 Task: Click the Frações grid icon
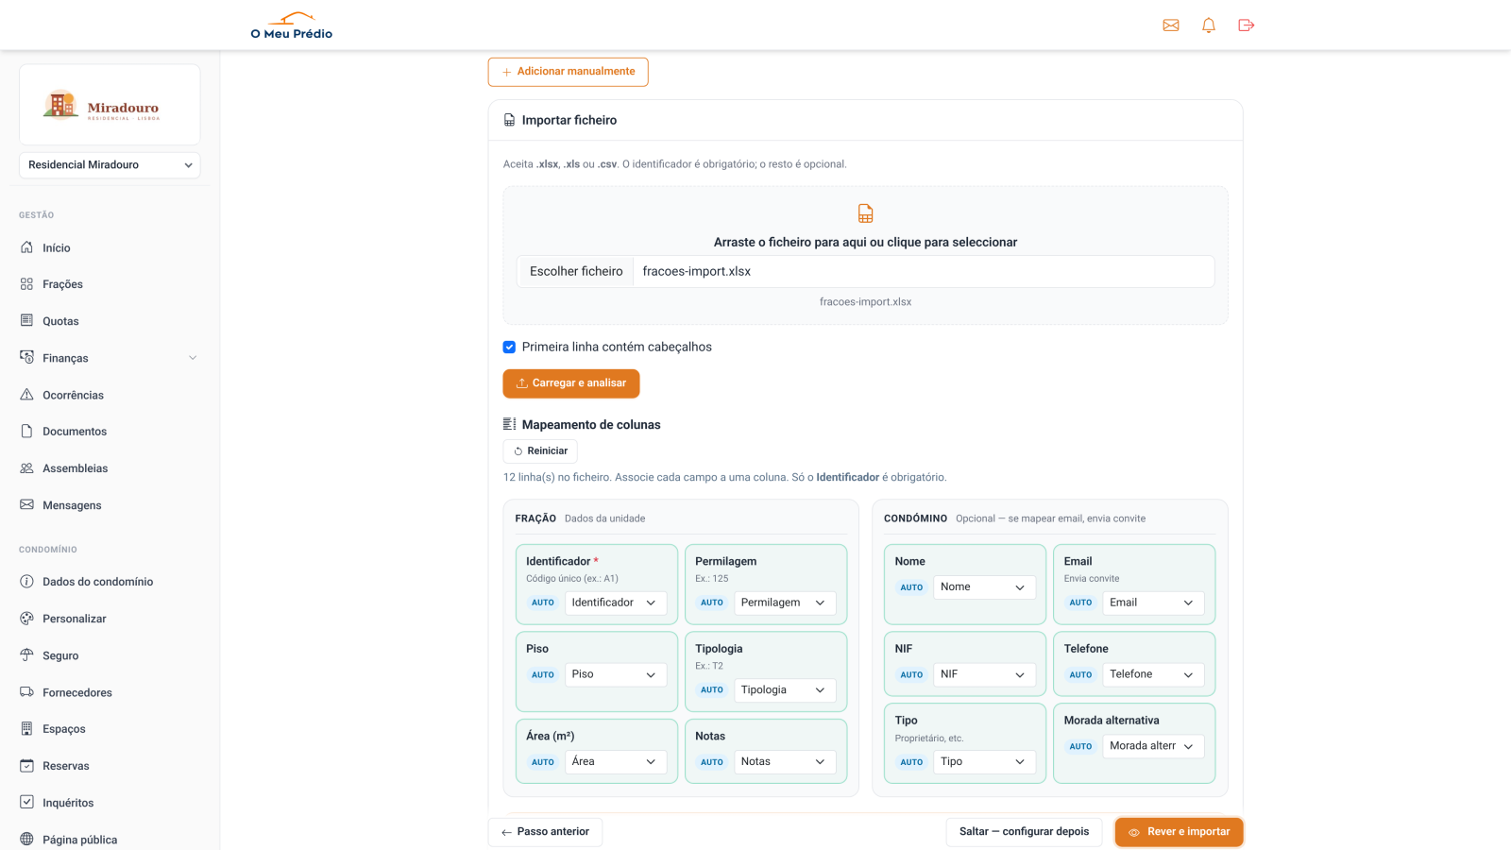(26, 284)
